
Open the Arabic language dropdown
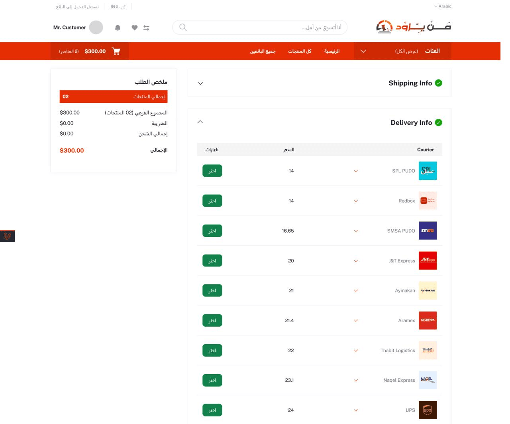(x=443, y=6)
